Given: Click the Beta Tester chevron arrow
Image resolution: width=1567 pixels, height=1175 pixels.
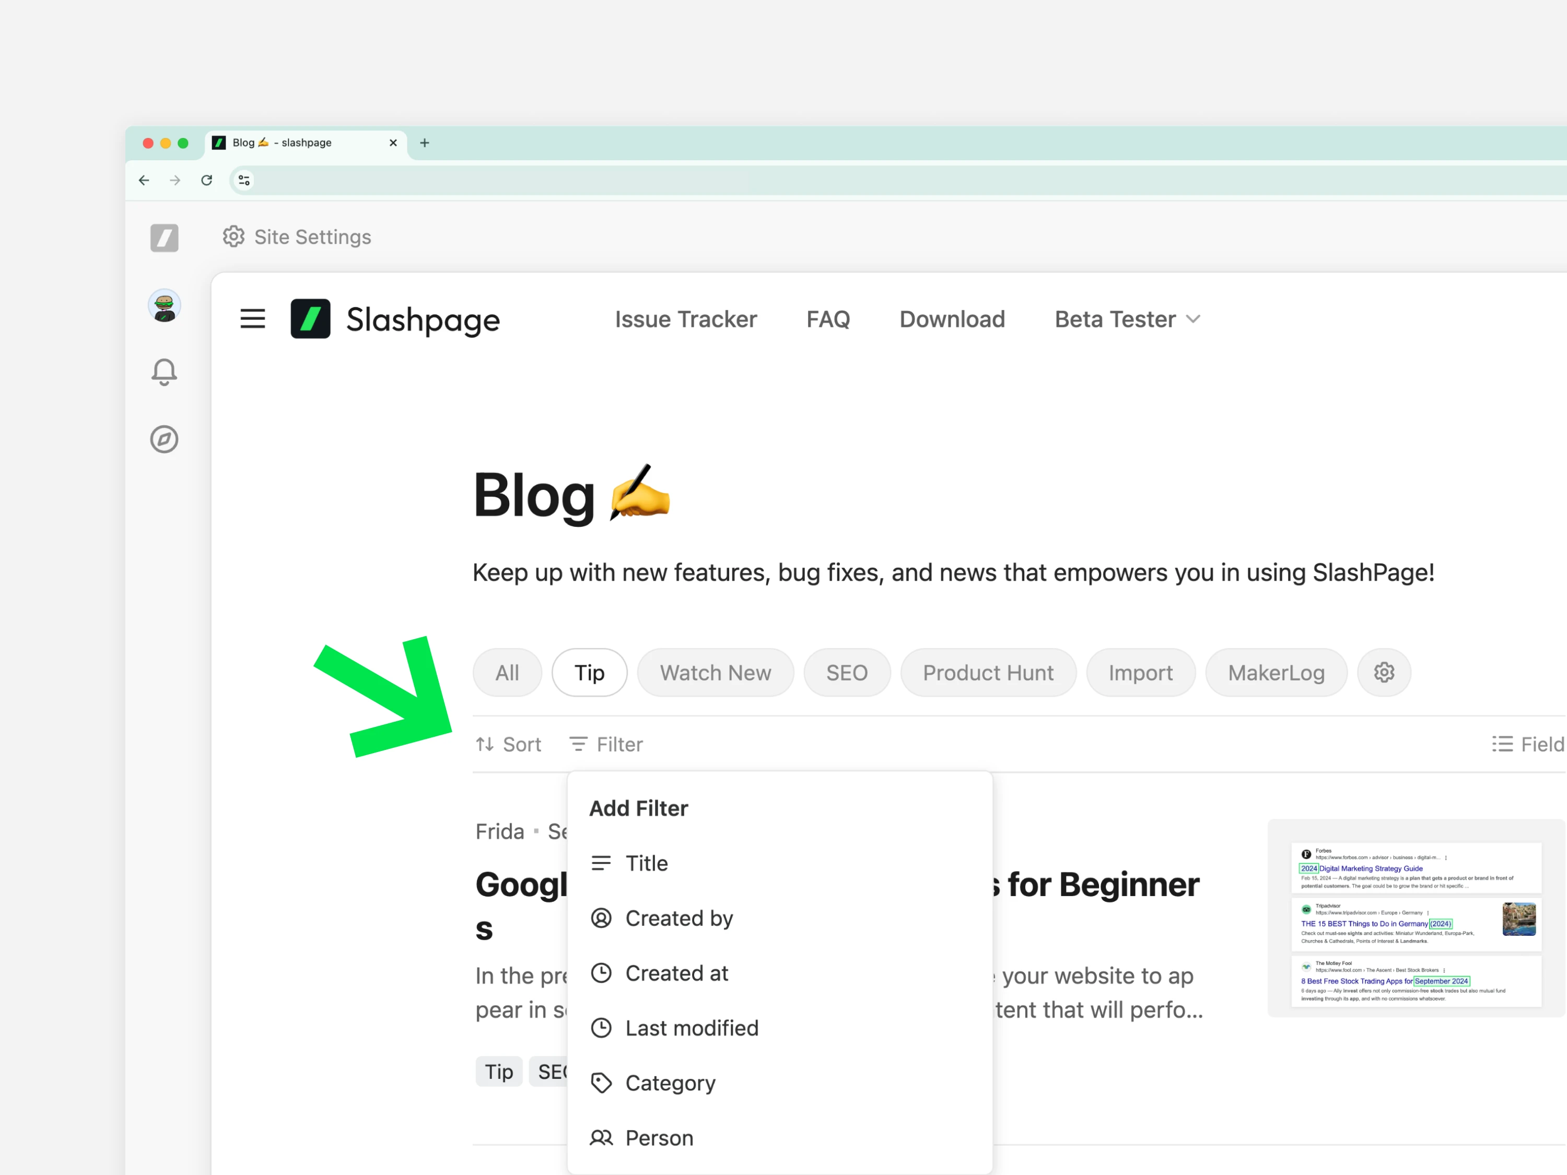Looking at the screenshot, I should click(x=1193, y=320).
